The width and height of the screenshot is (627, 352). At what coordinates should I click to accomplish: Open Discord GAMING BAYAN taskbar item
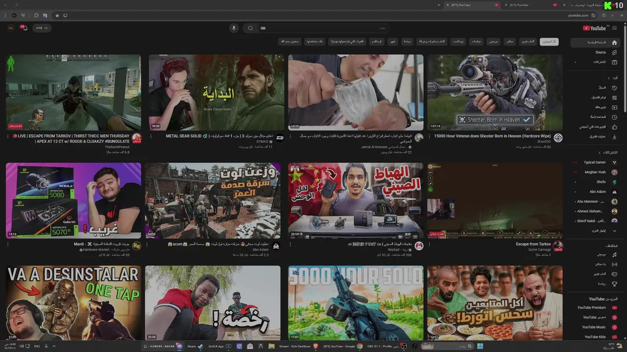(163, 346)
